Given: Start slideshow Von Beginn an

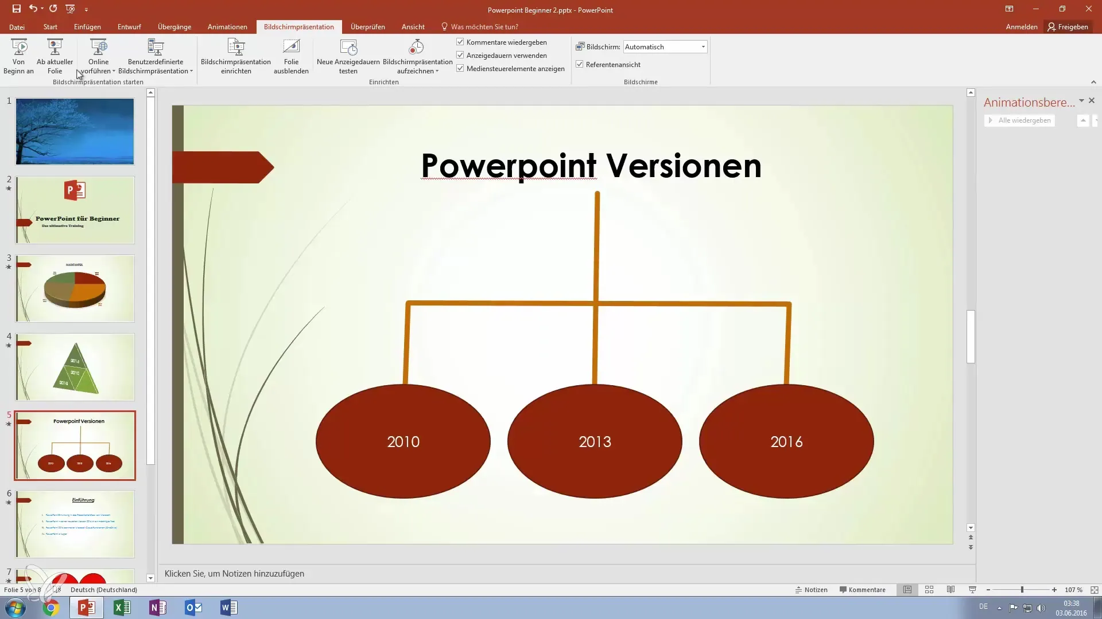Looking at the screenshot, I should point(18,56).
